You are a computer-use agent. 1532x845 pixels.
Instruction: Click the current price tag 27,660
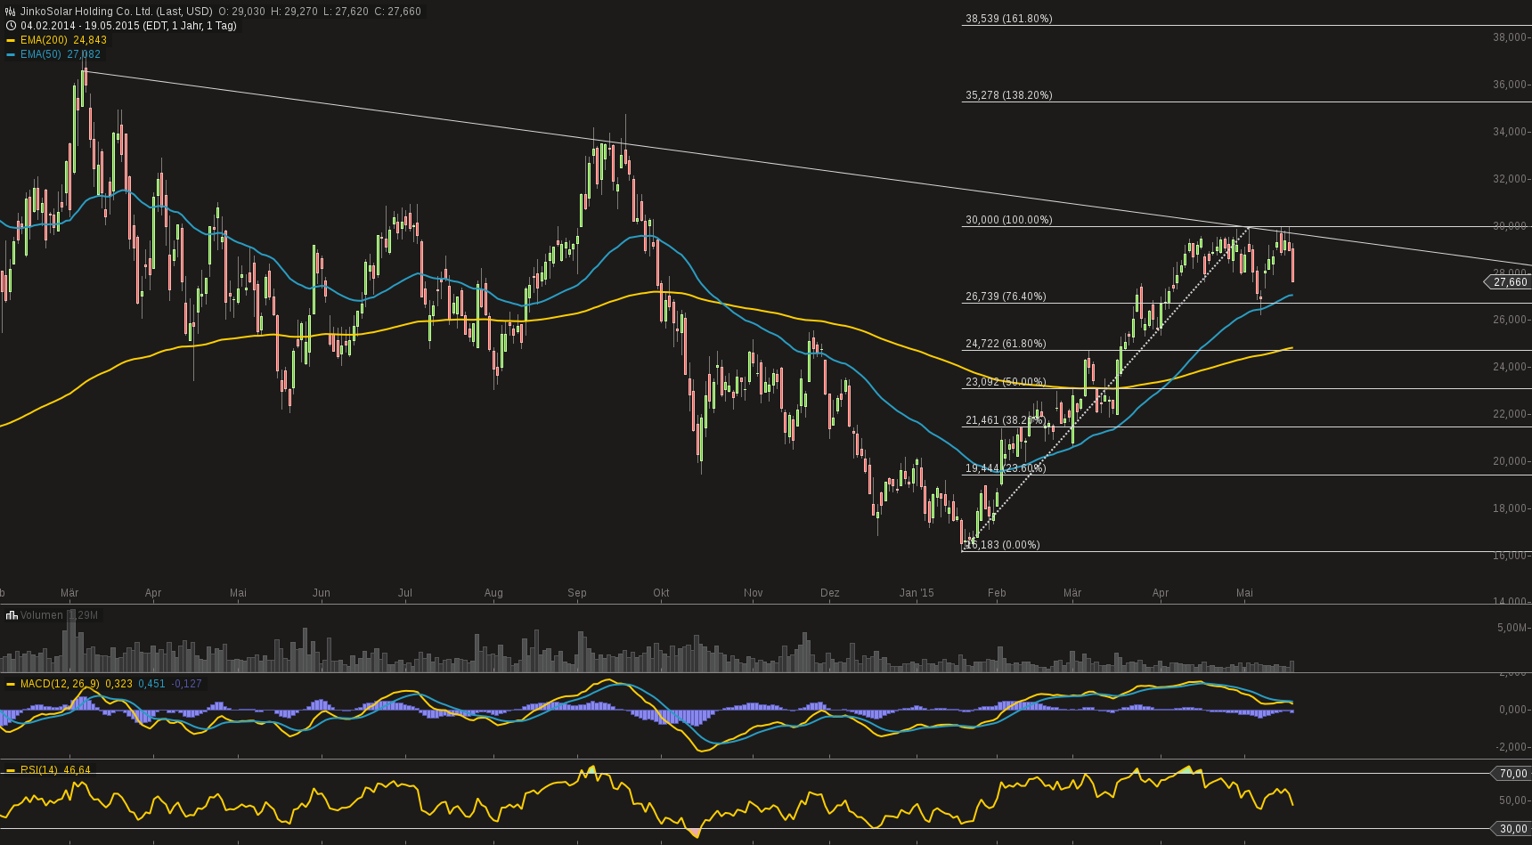click(1510, 282)
